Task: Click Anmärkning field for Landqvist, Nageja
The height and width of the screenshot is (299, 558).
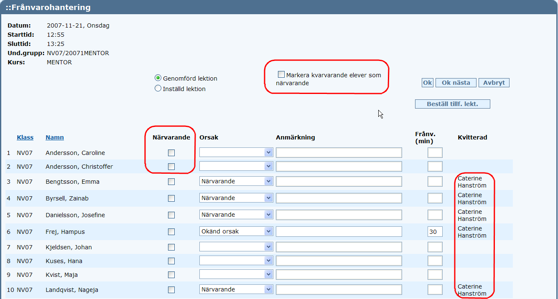Action: (x=339, y=289)
